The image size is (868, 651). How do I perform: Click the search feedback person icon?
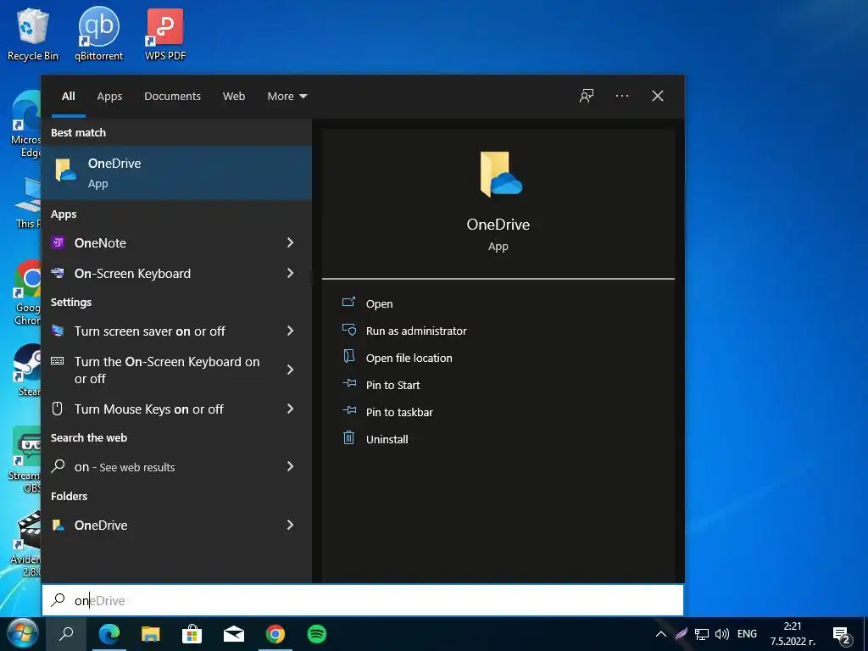tap(587, 96)
